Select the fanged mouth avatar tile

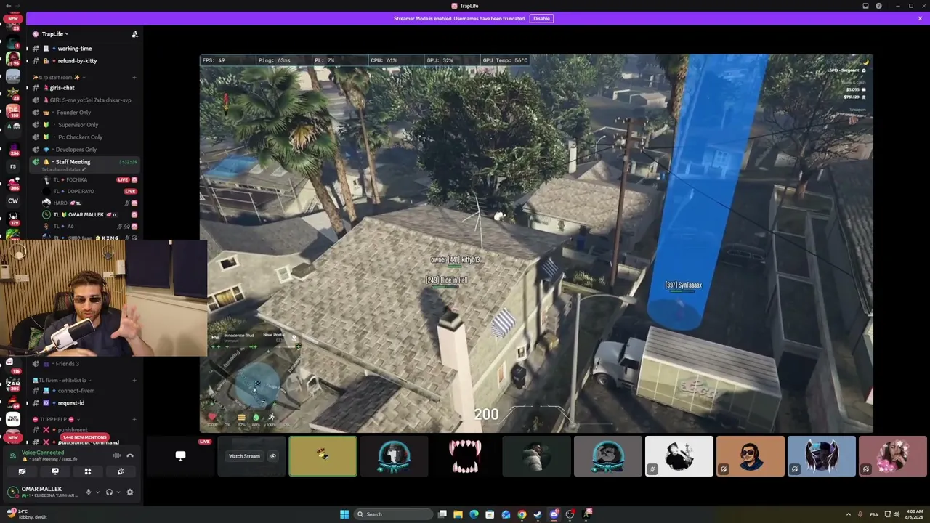[465, 456]
